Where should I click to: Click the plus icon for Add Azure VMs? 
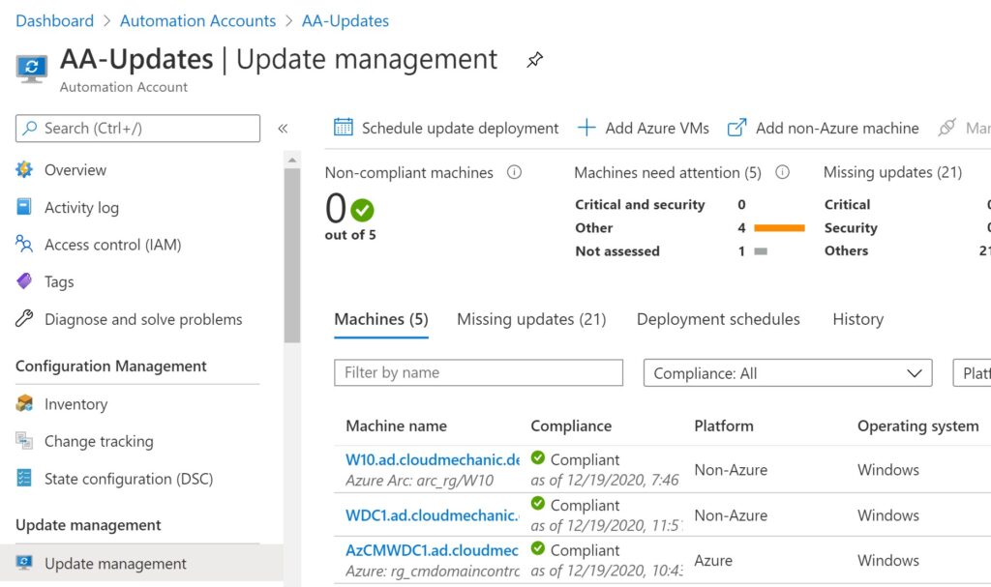click(x=586, y=128)
